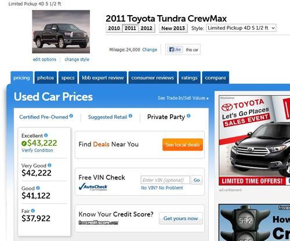Open the Fair condition info icon
Viewport: 290px width, 241px height.
click(x=33, y=210)
